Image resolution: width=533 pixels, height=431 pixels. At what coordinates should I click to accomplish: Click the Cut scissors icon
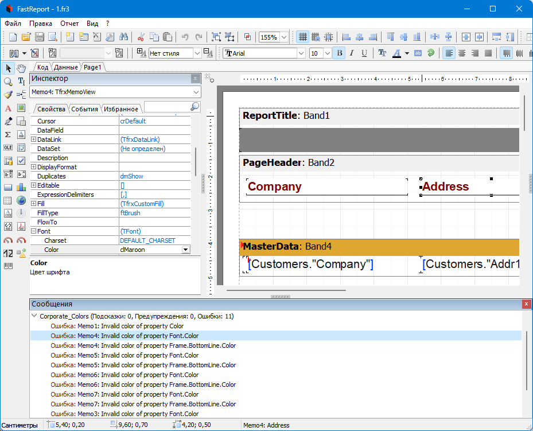[x=141, y=37]
